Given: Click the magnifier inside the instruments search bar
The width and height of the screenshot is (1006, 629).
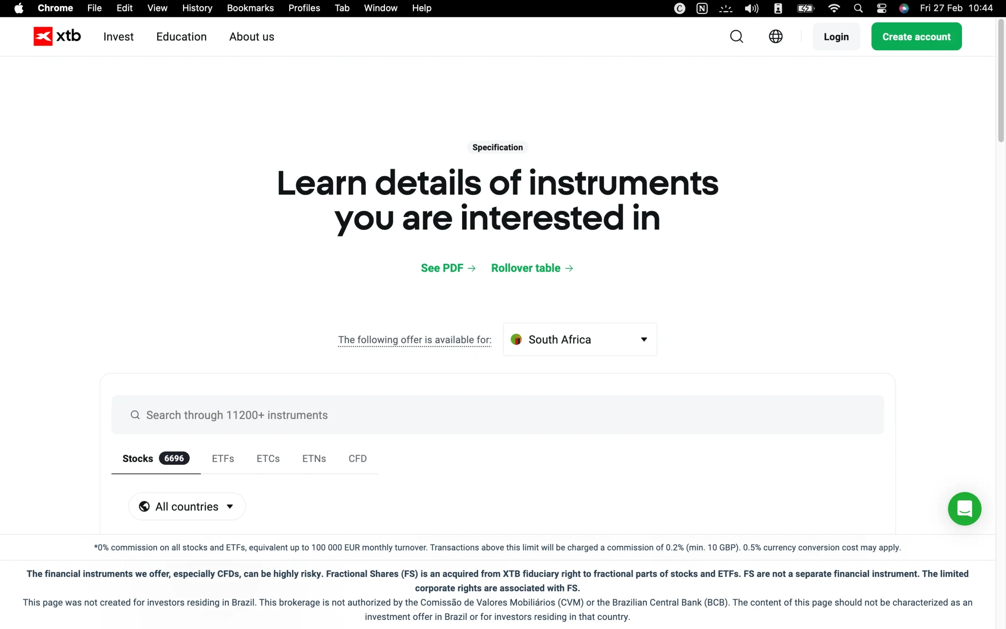Looking at the screenshot, I should tap(135, 415).
